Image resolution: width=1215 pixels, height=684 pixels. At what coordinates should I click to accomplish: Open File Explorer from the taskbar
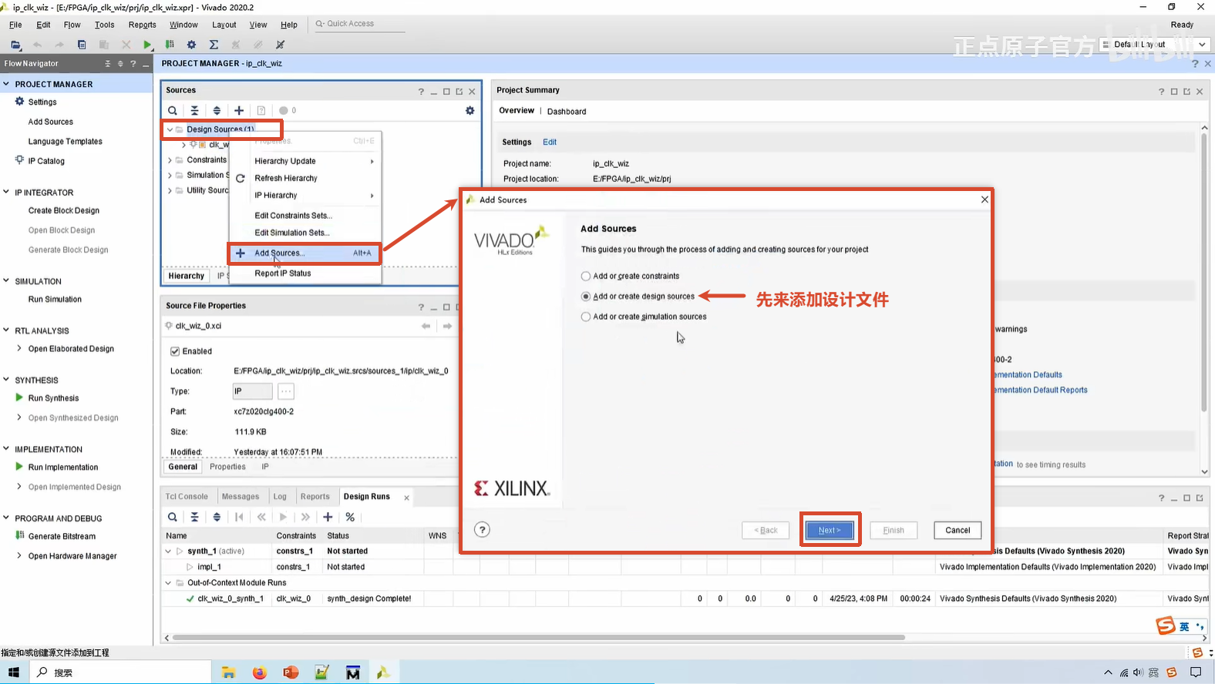[228, 672]
